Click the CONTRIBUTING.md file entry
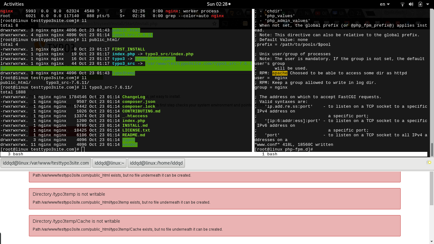Viewport: 434px width, 244px height. (x=141, y=111)
